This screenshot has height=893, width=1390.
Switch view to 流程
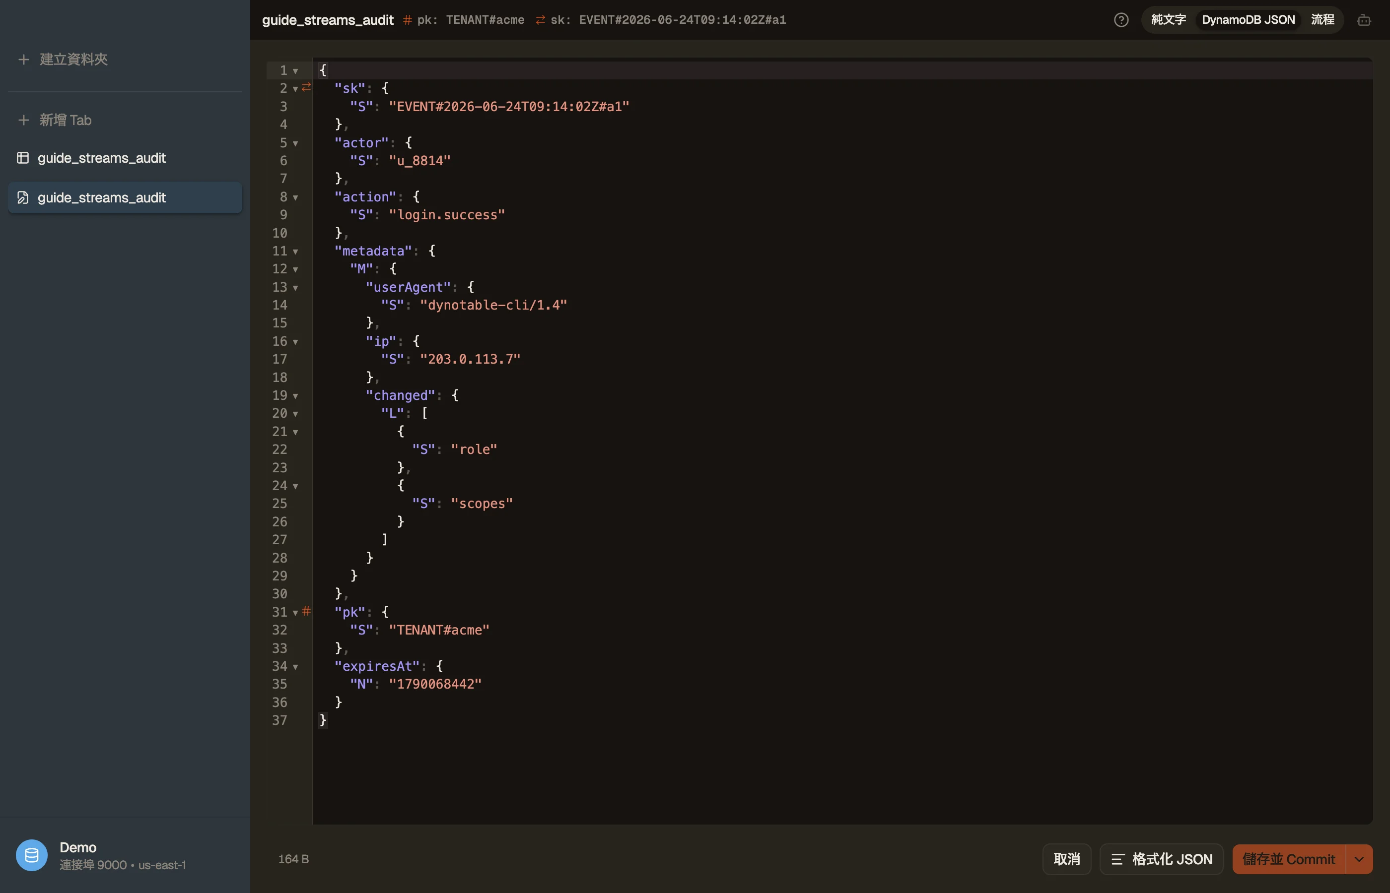coord(1322,20)
